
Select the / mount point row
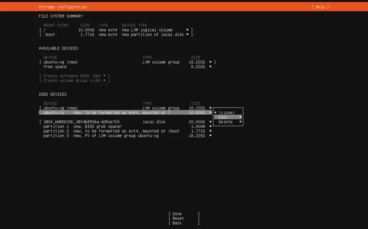click(x=116, y=30)
